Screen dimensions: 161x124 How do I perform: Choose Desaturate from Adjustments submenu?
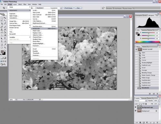44,29
